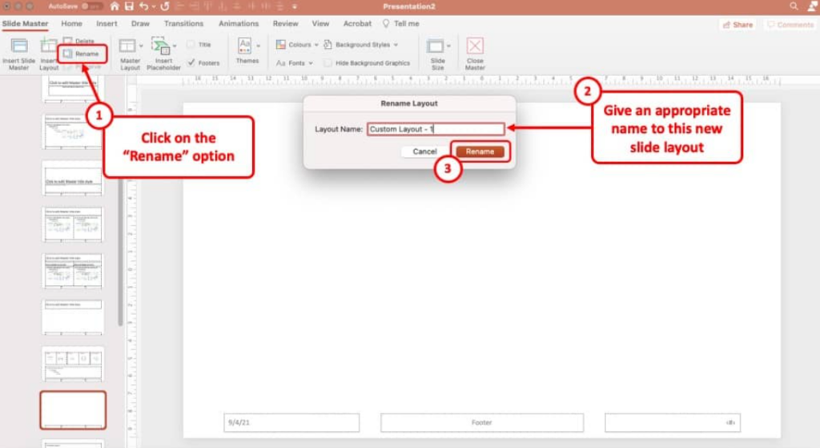Viewport: 820px width, 448px height.
Task: Switch to the Transitions tab
Action: 183,24
